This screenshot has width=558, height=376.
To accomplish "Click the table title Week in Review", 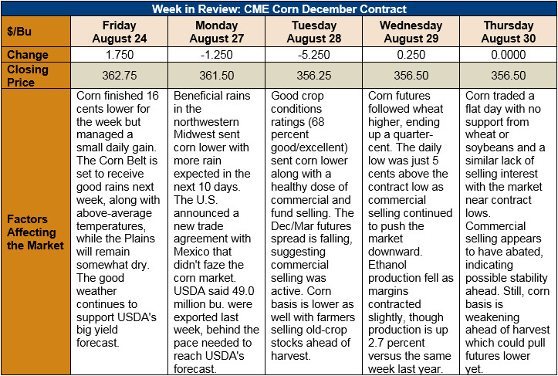I will (x=279, y=8).
